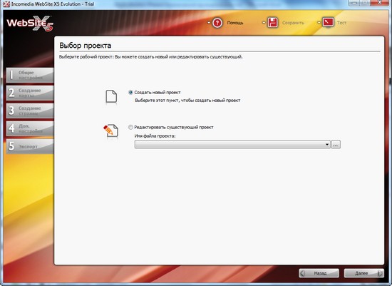Click the Test preview screen icon

point(328,22)
